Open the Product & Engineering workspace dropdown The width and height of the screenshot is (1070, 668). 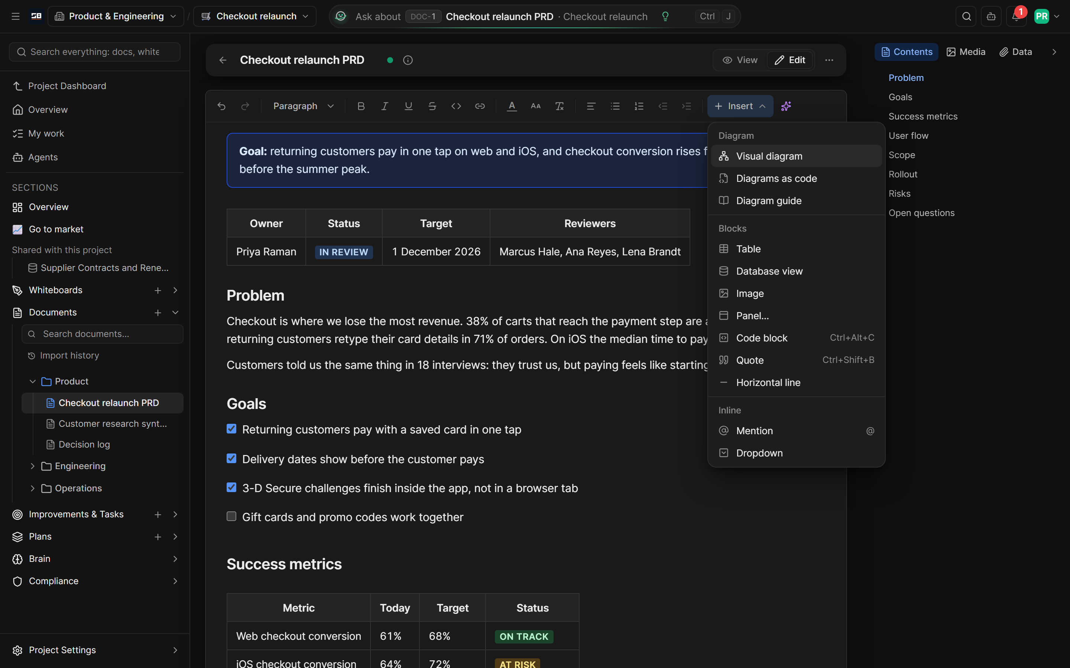116,16
